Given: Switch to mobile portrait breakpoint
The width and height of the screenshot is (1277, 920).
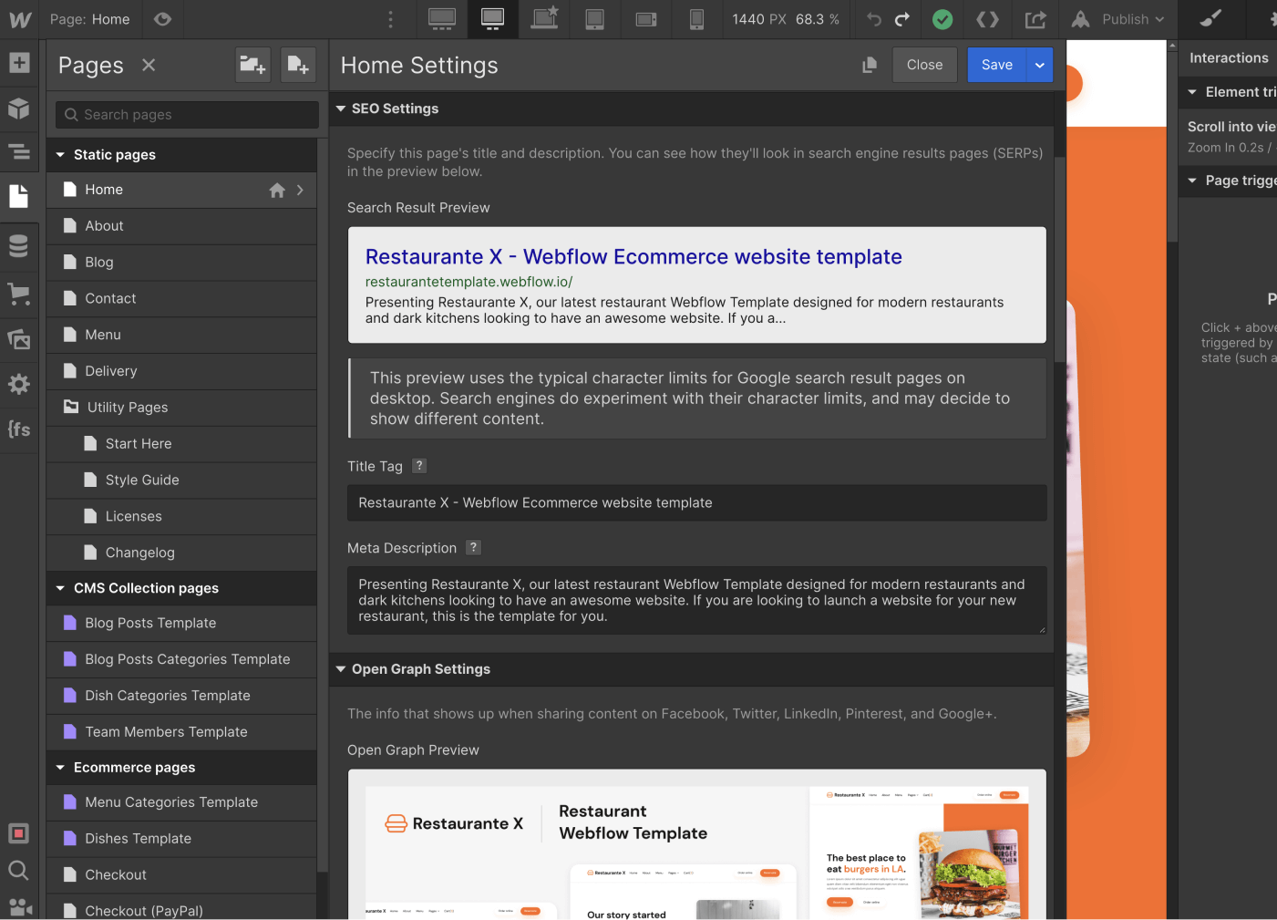Looking at the screenshot, I should coord(696,18).
